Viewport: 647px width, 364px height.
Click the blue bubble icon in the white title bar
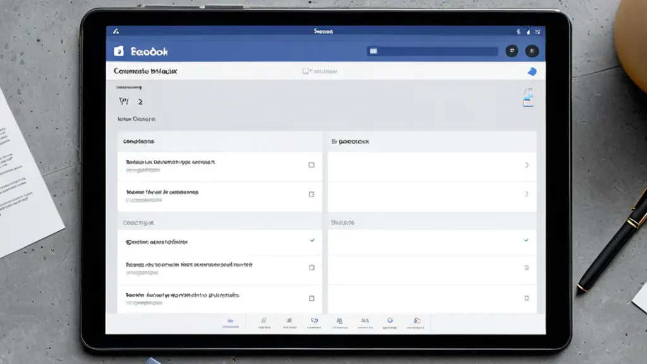click(x=532, y=71)
